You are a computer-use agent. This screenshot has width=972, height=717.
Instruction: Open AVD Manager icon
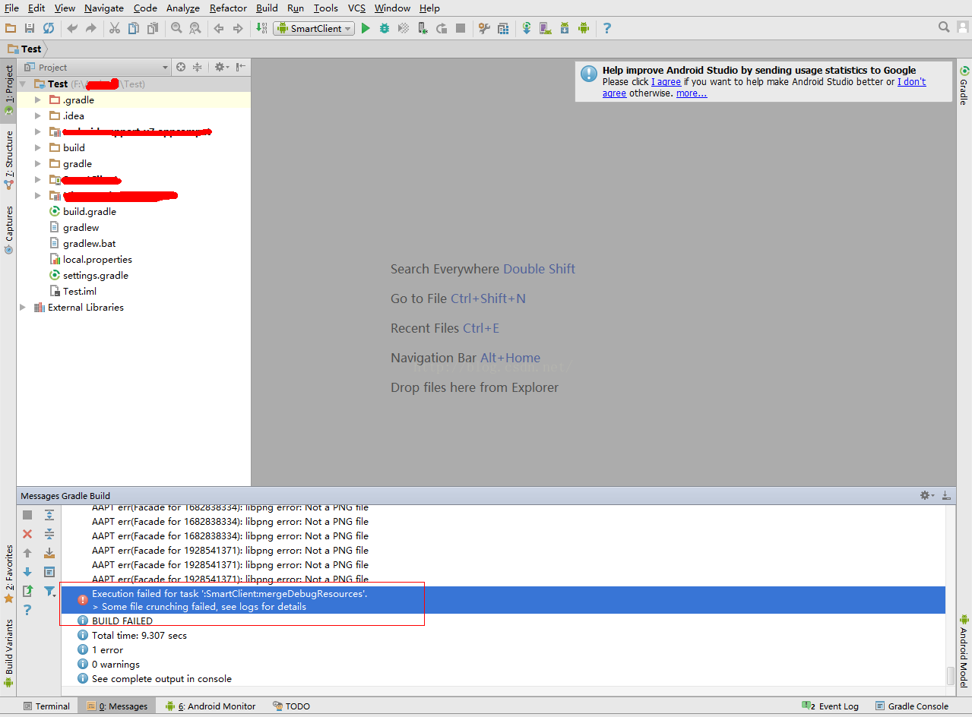[x=546, y=28]
